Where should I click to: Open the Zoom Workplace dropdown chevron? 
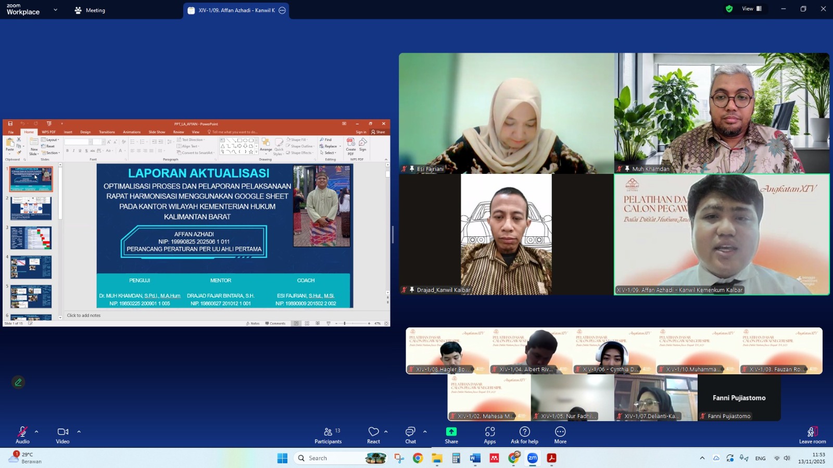tap(55, 10)
